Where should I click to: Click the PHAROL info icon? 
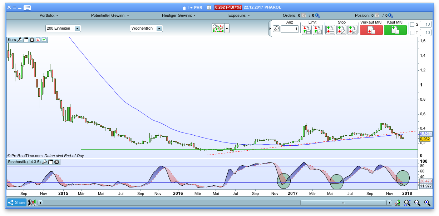[x=209, y=7]
